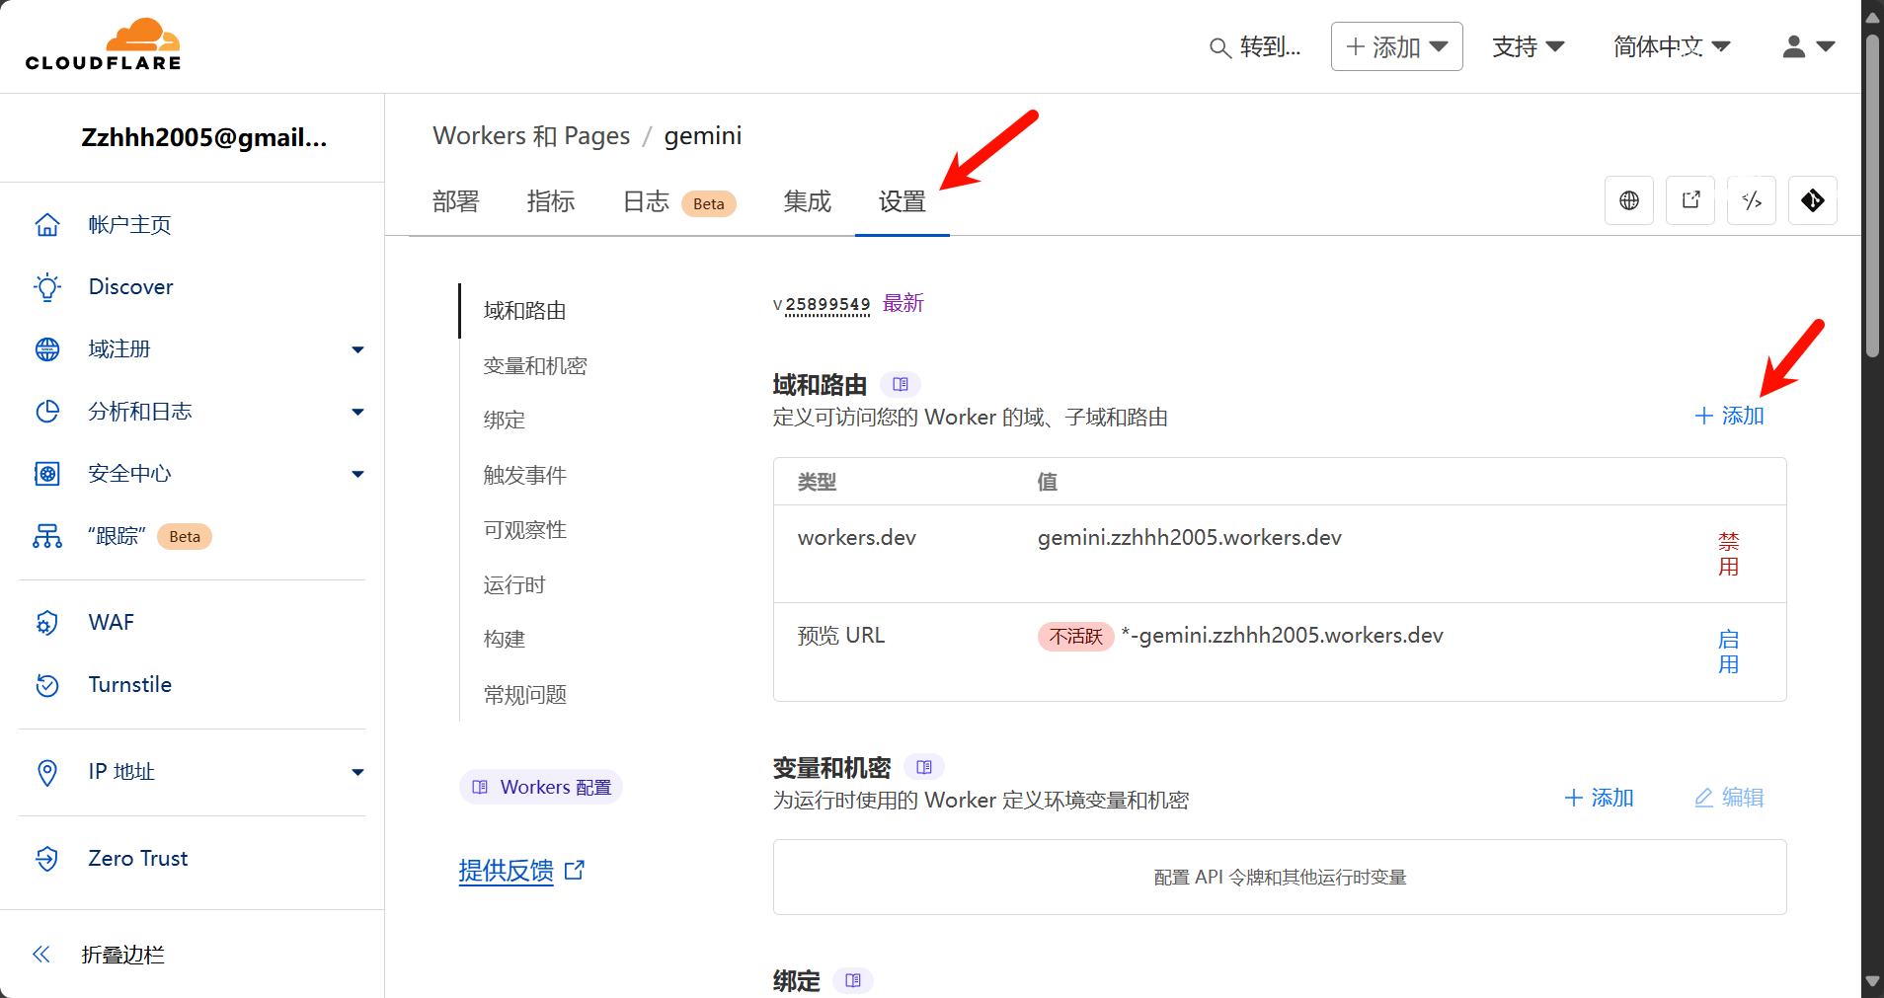Viewport: 1884px width, 998px height.
Task: Switch to the 指标 tab
Action: 551,201
